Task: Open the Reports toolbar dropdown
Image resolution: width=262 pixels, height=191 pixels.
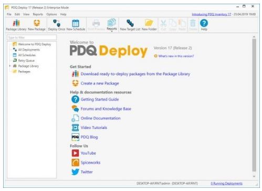Action: (112, 25)
